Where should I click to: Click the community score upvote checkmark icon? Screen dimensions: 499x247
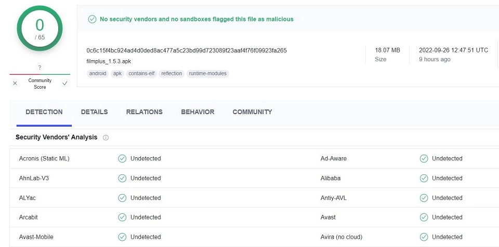click(65, 84)
